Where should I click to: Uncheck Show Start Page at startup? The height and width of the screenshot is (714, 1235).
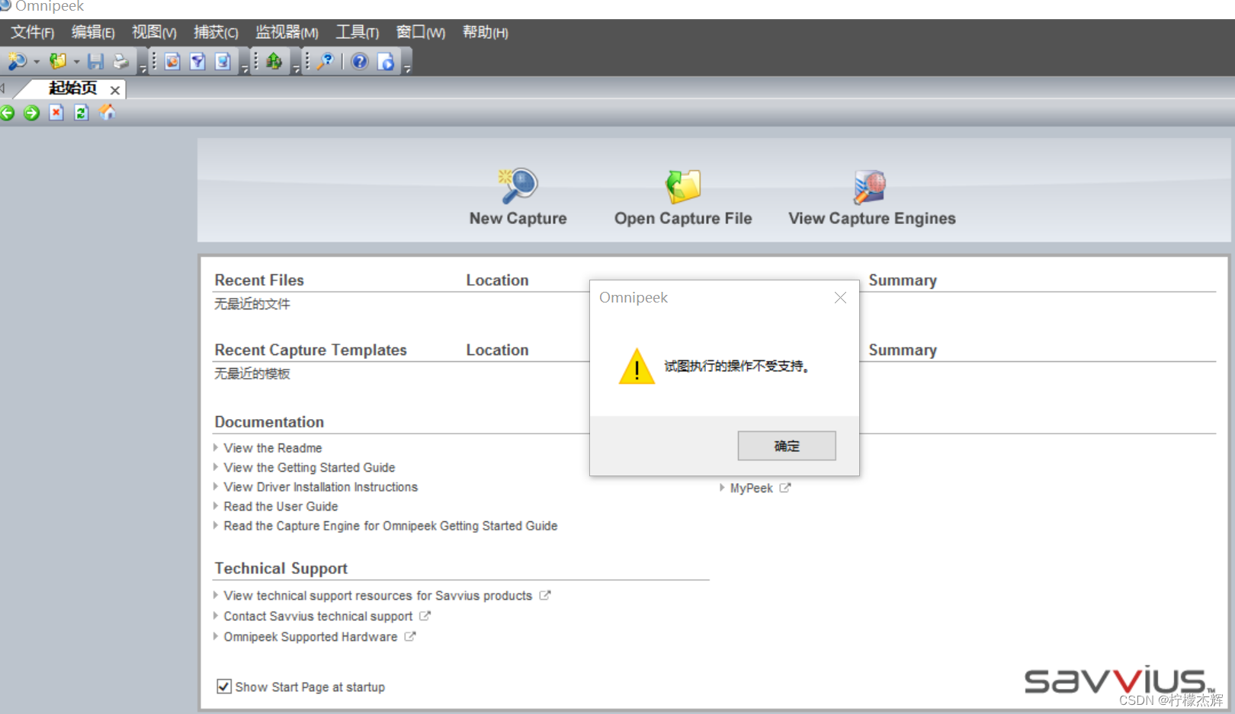pos(224,687)
